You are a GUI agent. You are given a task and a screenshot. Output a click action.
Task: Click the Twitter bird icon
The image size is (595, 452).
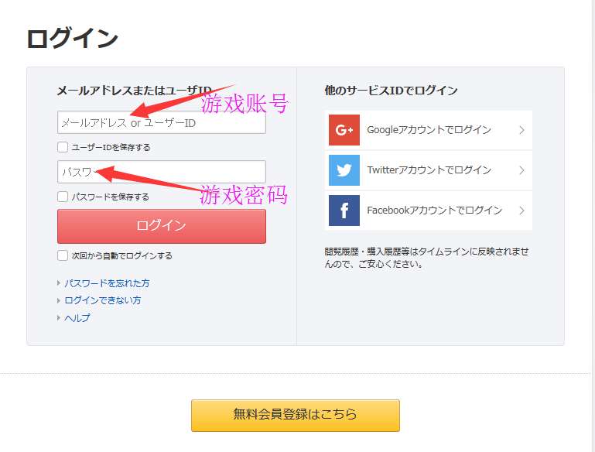(344, 170)
